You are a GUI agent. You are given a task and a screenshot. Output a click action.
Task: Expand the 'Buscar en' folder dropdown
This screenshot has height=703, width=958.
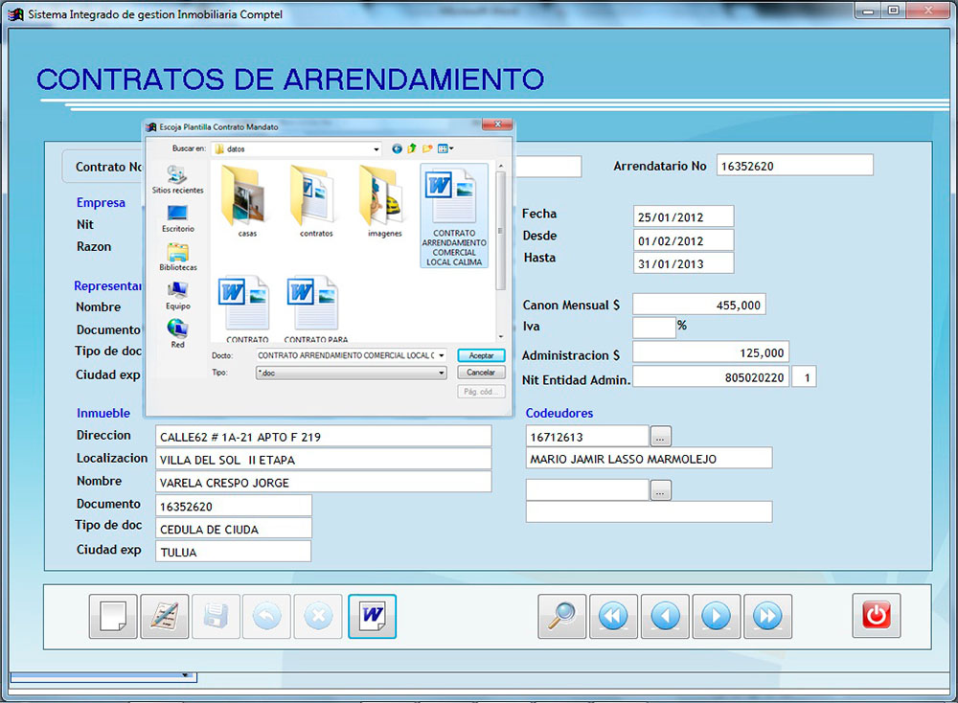pyautogui.click(x=376, y=149)
